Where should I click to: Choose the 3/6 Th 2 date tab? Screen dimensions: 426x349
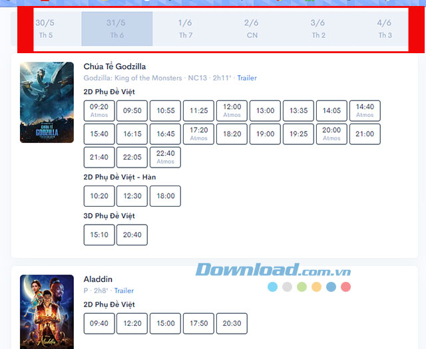pyautogui.click(x=318, y=29)
